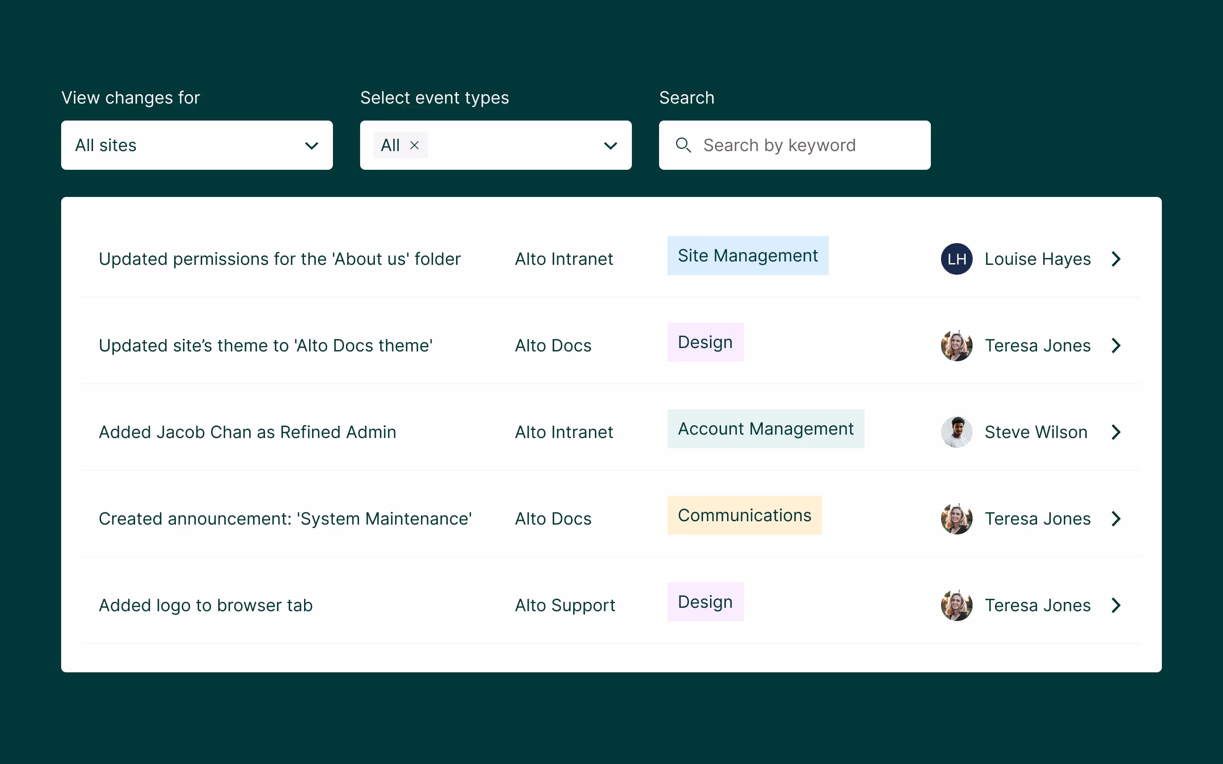Click the Account Management tag

coord(765,429)
